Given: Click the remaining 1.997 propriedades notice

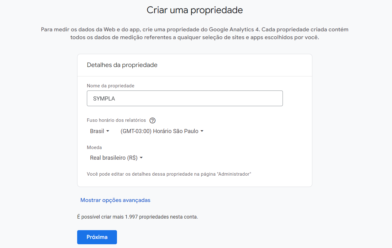Looking at the screenshot, I should click(138, 217).
